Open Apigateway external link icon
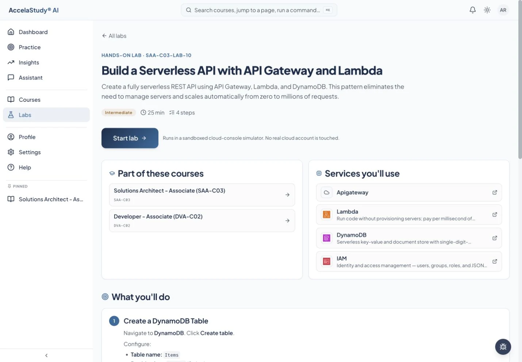This screenshot has width=522, height=362. coord(495,192)
